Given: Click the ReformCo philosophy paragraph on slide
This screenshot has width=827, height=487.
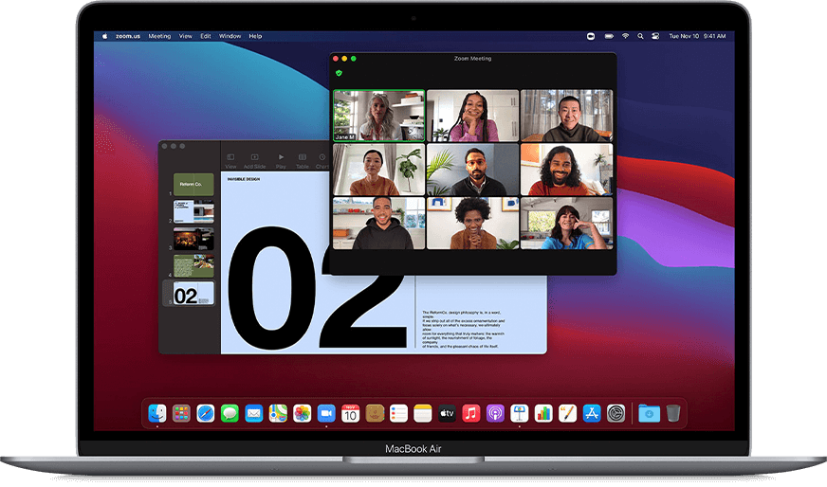Looking at the screenshot, I should pos(464,330).
